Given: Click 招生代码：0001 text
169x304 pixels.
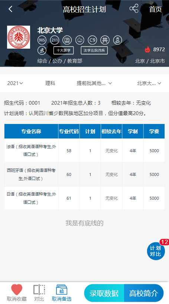Looking at the screenshot, I should click(22, 103).
